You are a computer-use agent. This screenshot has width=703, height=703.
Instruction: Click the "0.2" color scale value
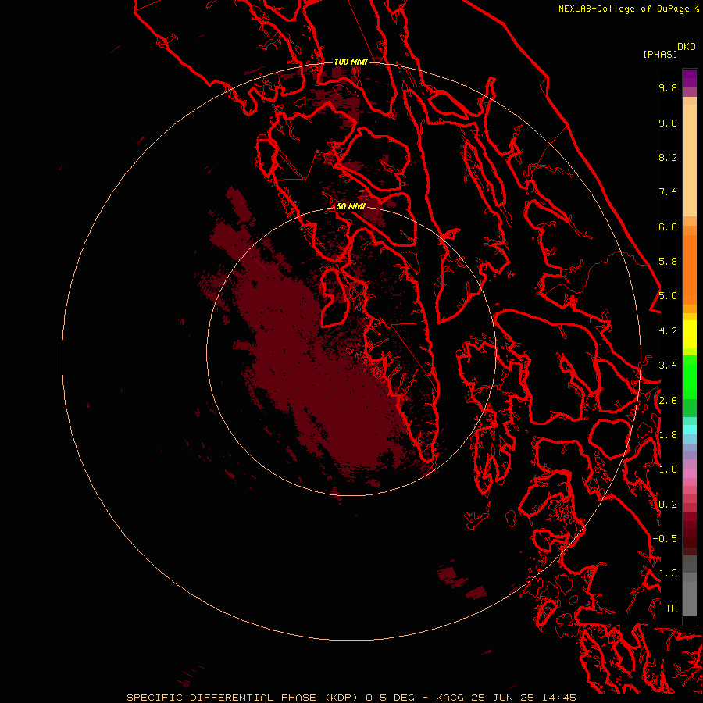pyautogui.click(x=668, y=505)
